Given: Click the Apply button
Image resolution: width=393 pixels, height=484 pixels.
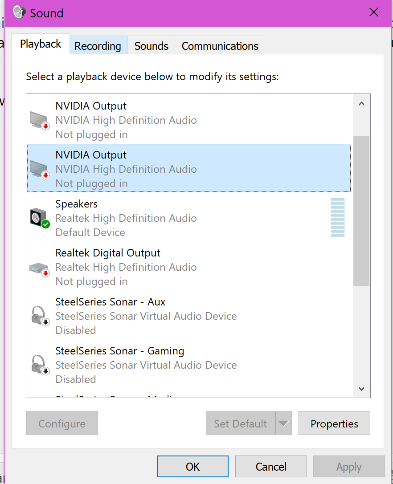Looking at the screenshot, I should pos(349,466).
